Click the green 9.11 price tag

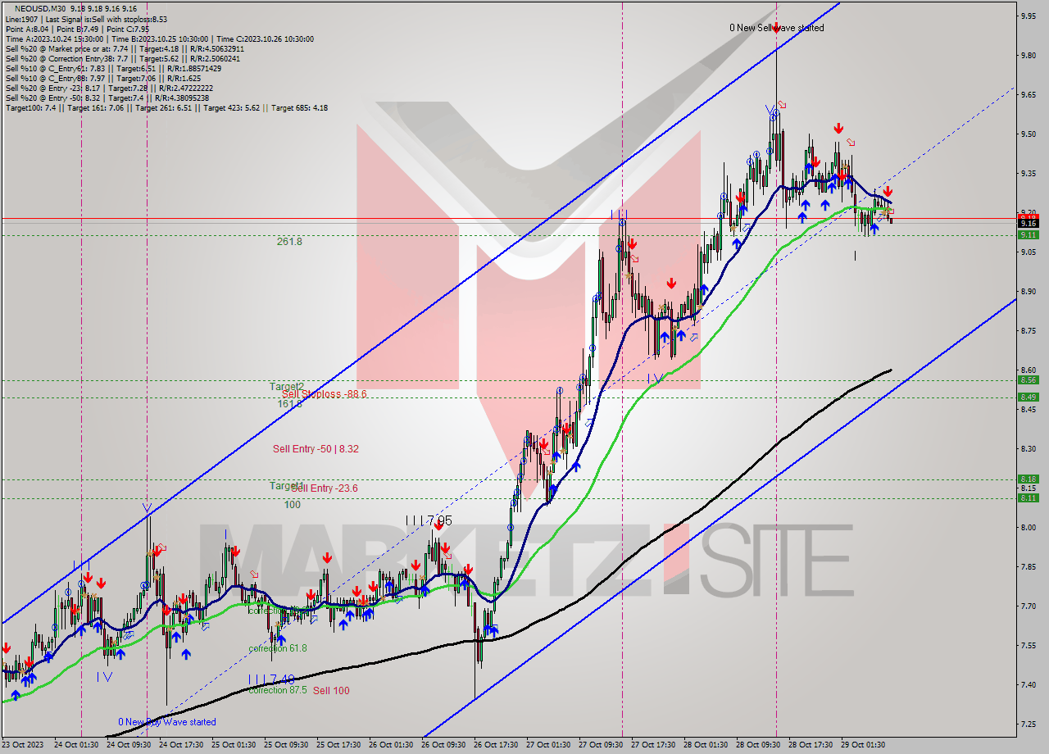1029,234
